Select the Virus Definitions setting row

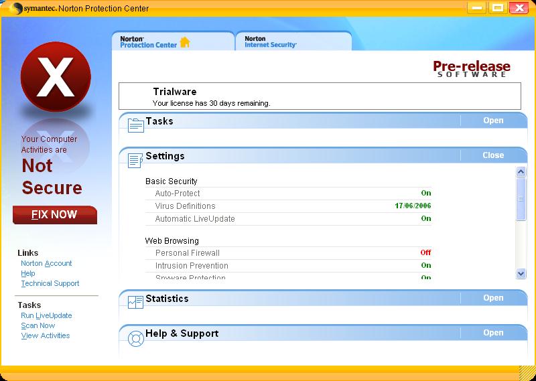click(288, 206)
